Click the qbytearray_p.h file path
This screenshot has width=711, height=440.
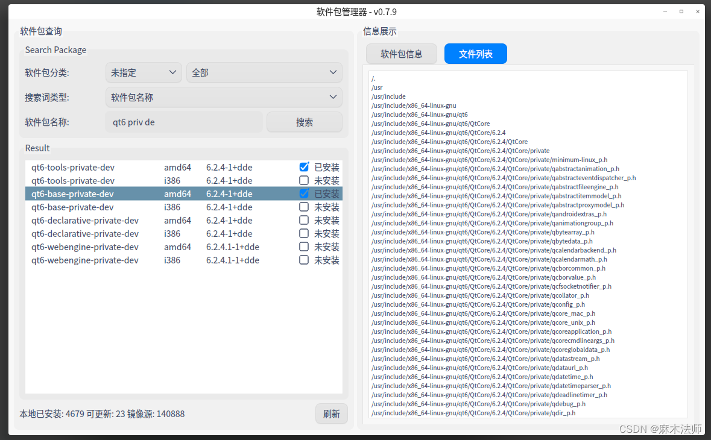[483, 232]
